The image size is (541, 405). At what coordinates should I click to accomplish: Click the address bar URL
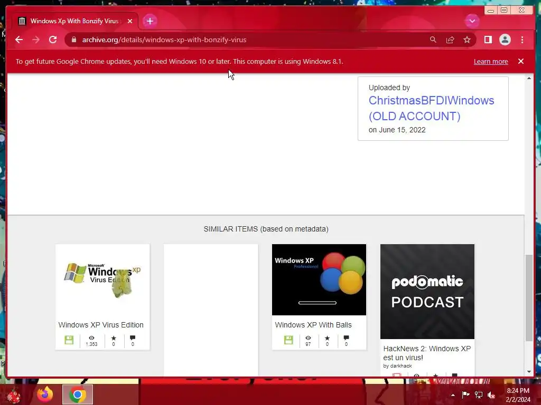point(164,40)
